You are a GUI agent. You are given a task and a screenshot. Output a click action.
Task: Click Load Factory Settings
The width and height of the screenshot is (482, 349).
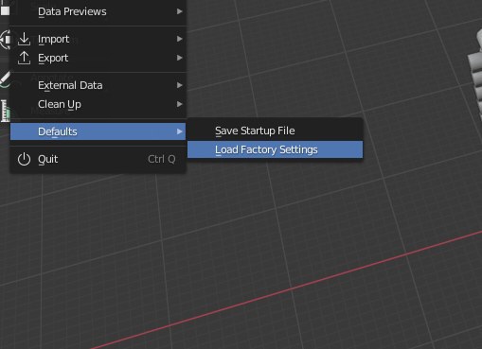point(276,149)
